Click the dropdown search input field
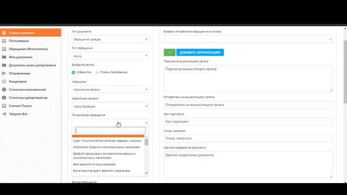The image size is (347, 195). [110, 131]
